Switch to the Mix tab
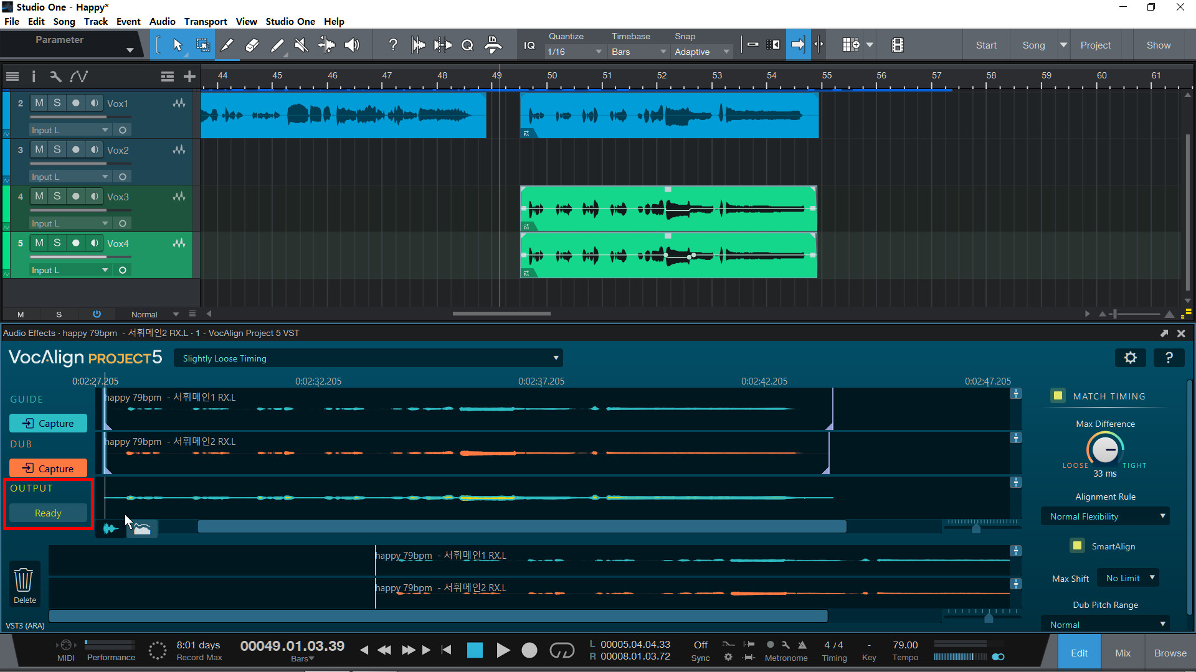Screen dimensions: 1196x672 [x=1122, y=653]
